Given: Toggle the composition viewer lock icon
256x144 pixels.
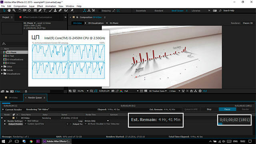Looking at the screenshot, I should (77, 17).
